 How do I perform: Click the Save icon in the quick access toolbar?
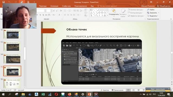[4, 2]
